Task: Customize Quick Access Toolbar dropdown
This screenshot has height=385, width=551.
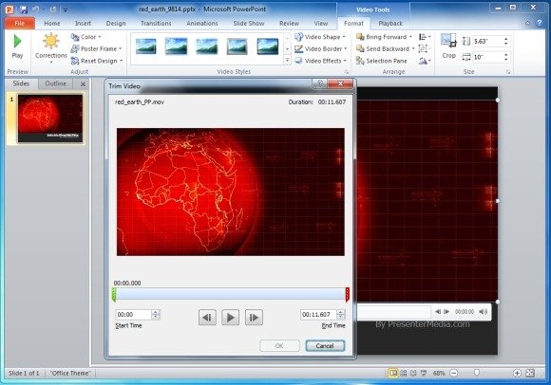Action: pos(66,9)
